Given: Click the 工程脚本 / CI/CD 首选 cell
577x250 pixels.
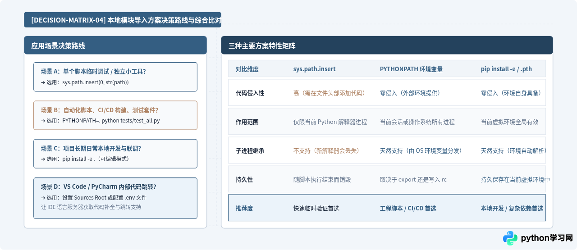Looking at the screenshot, I should tap(408, 209).
